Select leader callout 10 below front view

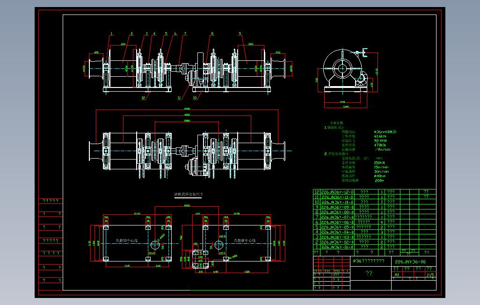coord(195,98)
